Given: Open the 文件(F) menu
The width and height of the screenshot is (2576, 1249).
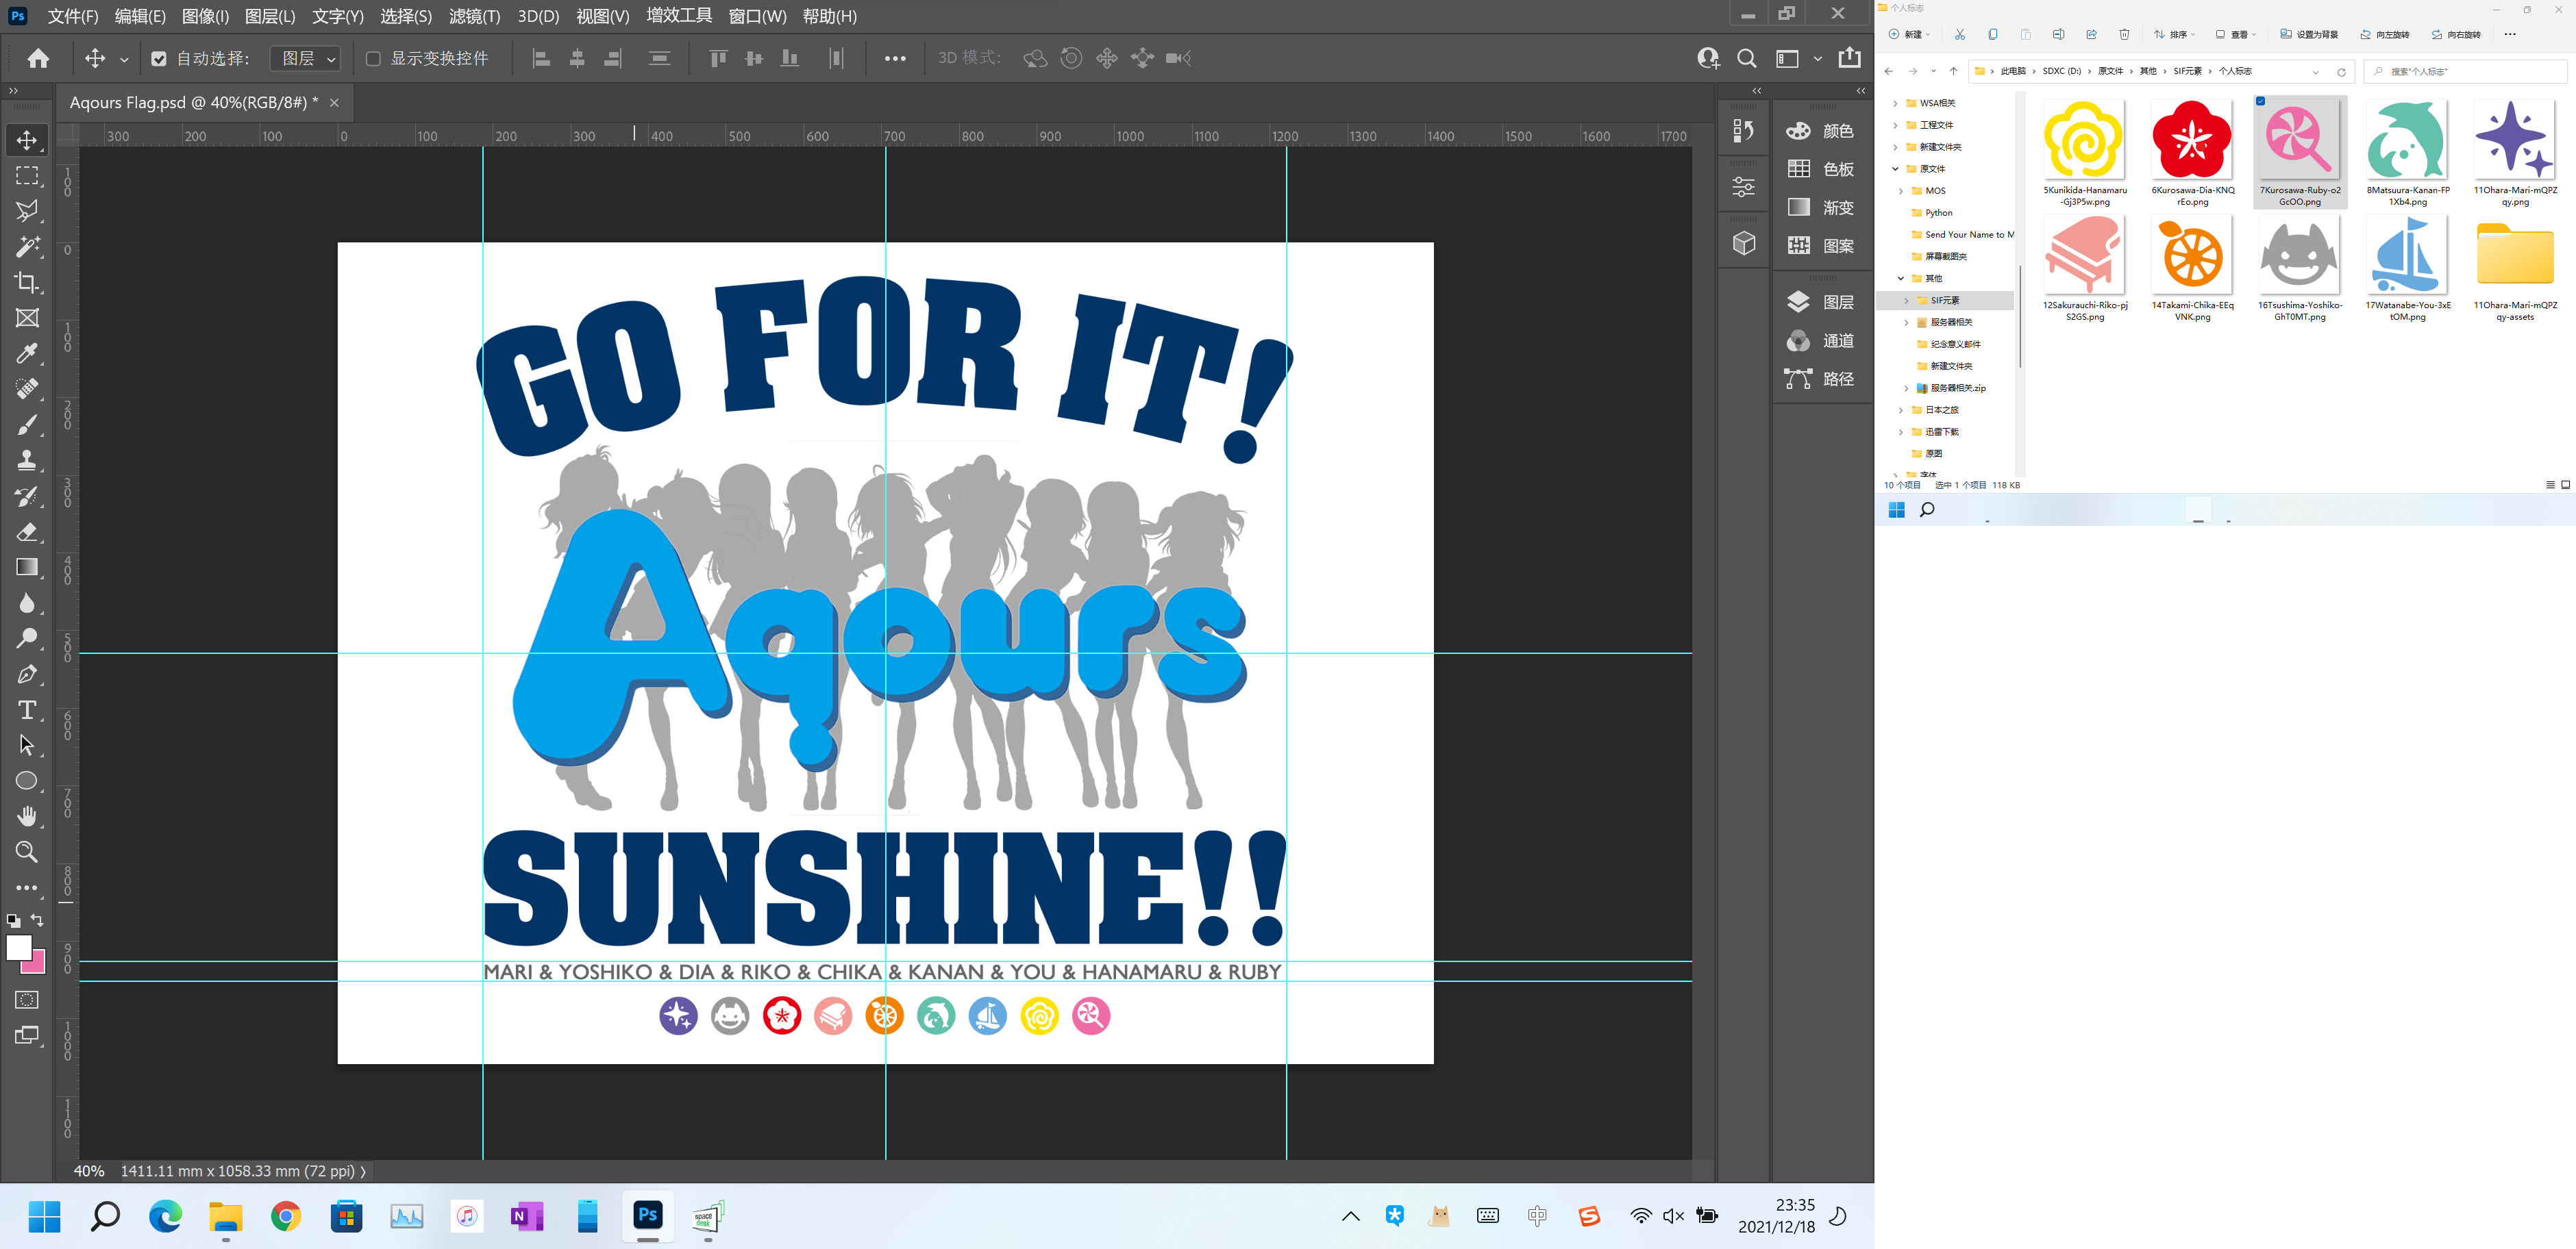Looking at the screenshot, I should (73, 16).
